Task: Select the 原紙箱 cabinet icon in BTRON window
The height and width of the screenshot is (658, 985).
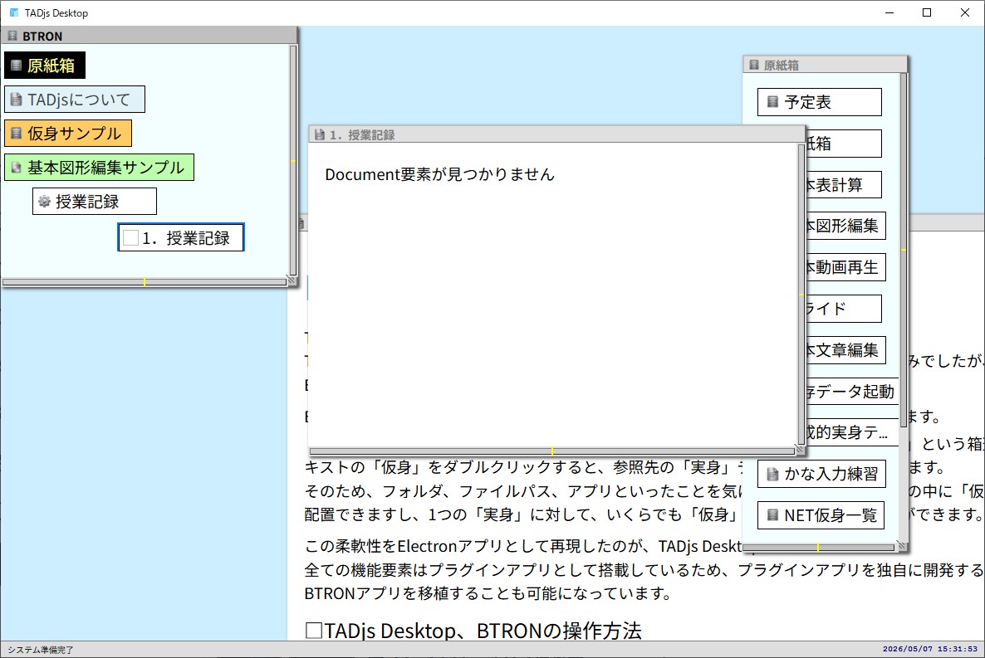Action: pyautogui.click(x=17, y=66)
